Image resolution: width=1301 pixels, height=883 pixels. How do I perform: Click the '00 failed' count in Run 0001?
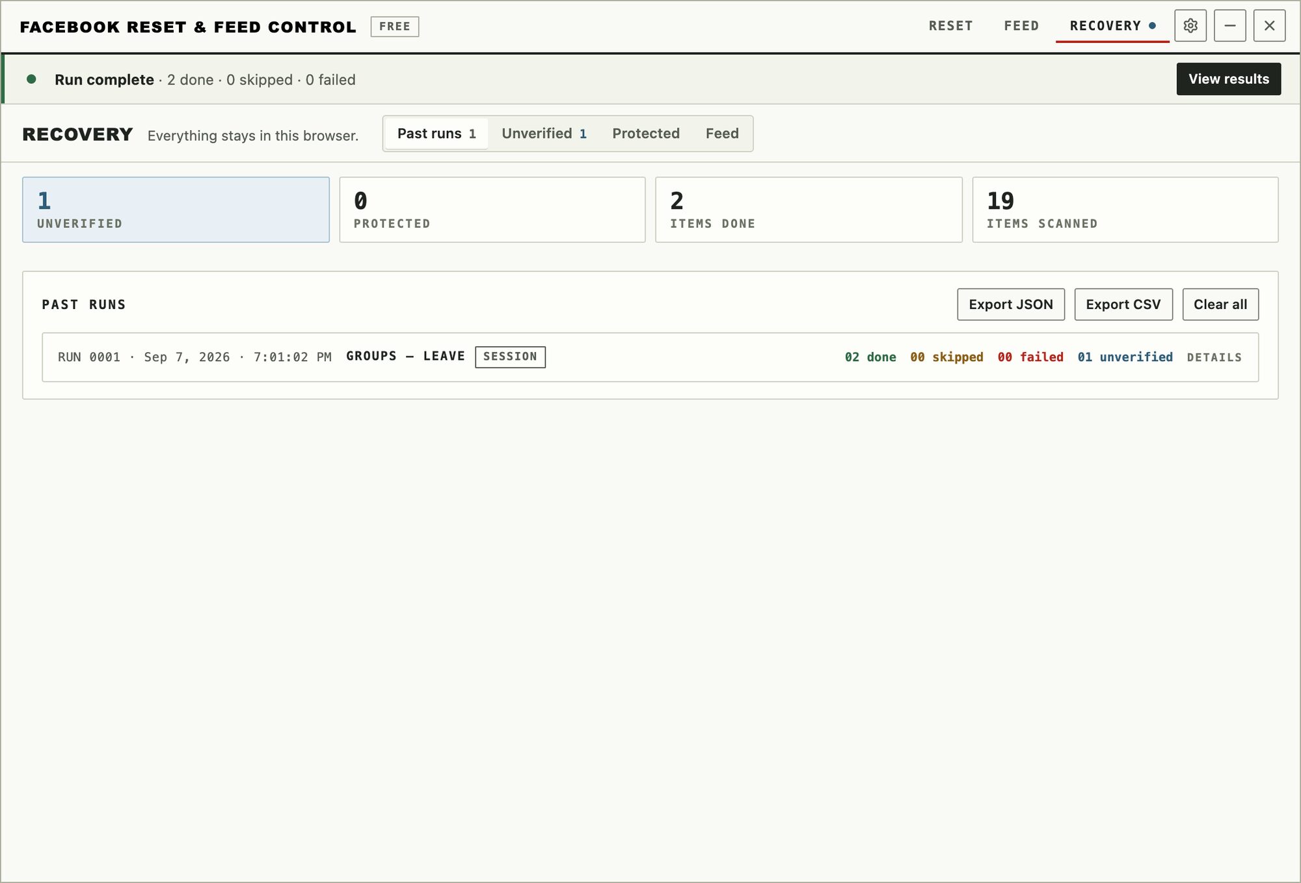tap(1030, 357)
